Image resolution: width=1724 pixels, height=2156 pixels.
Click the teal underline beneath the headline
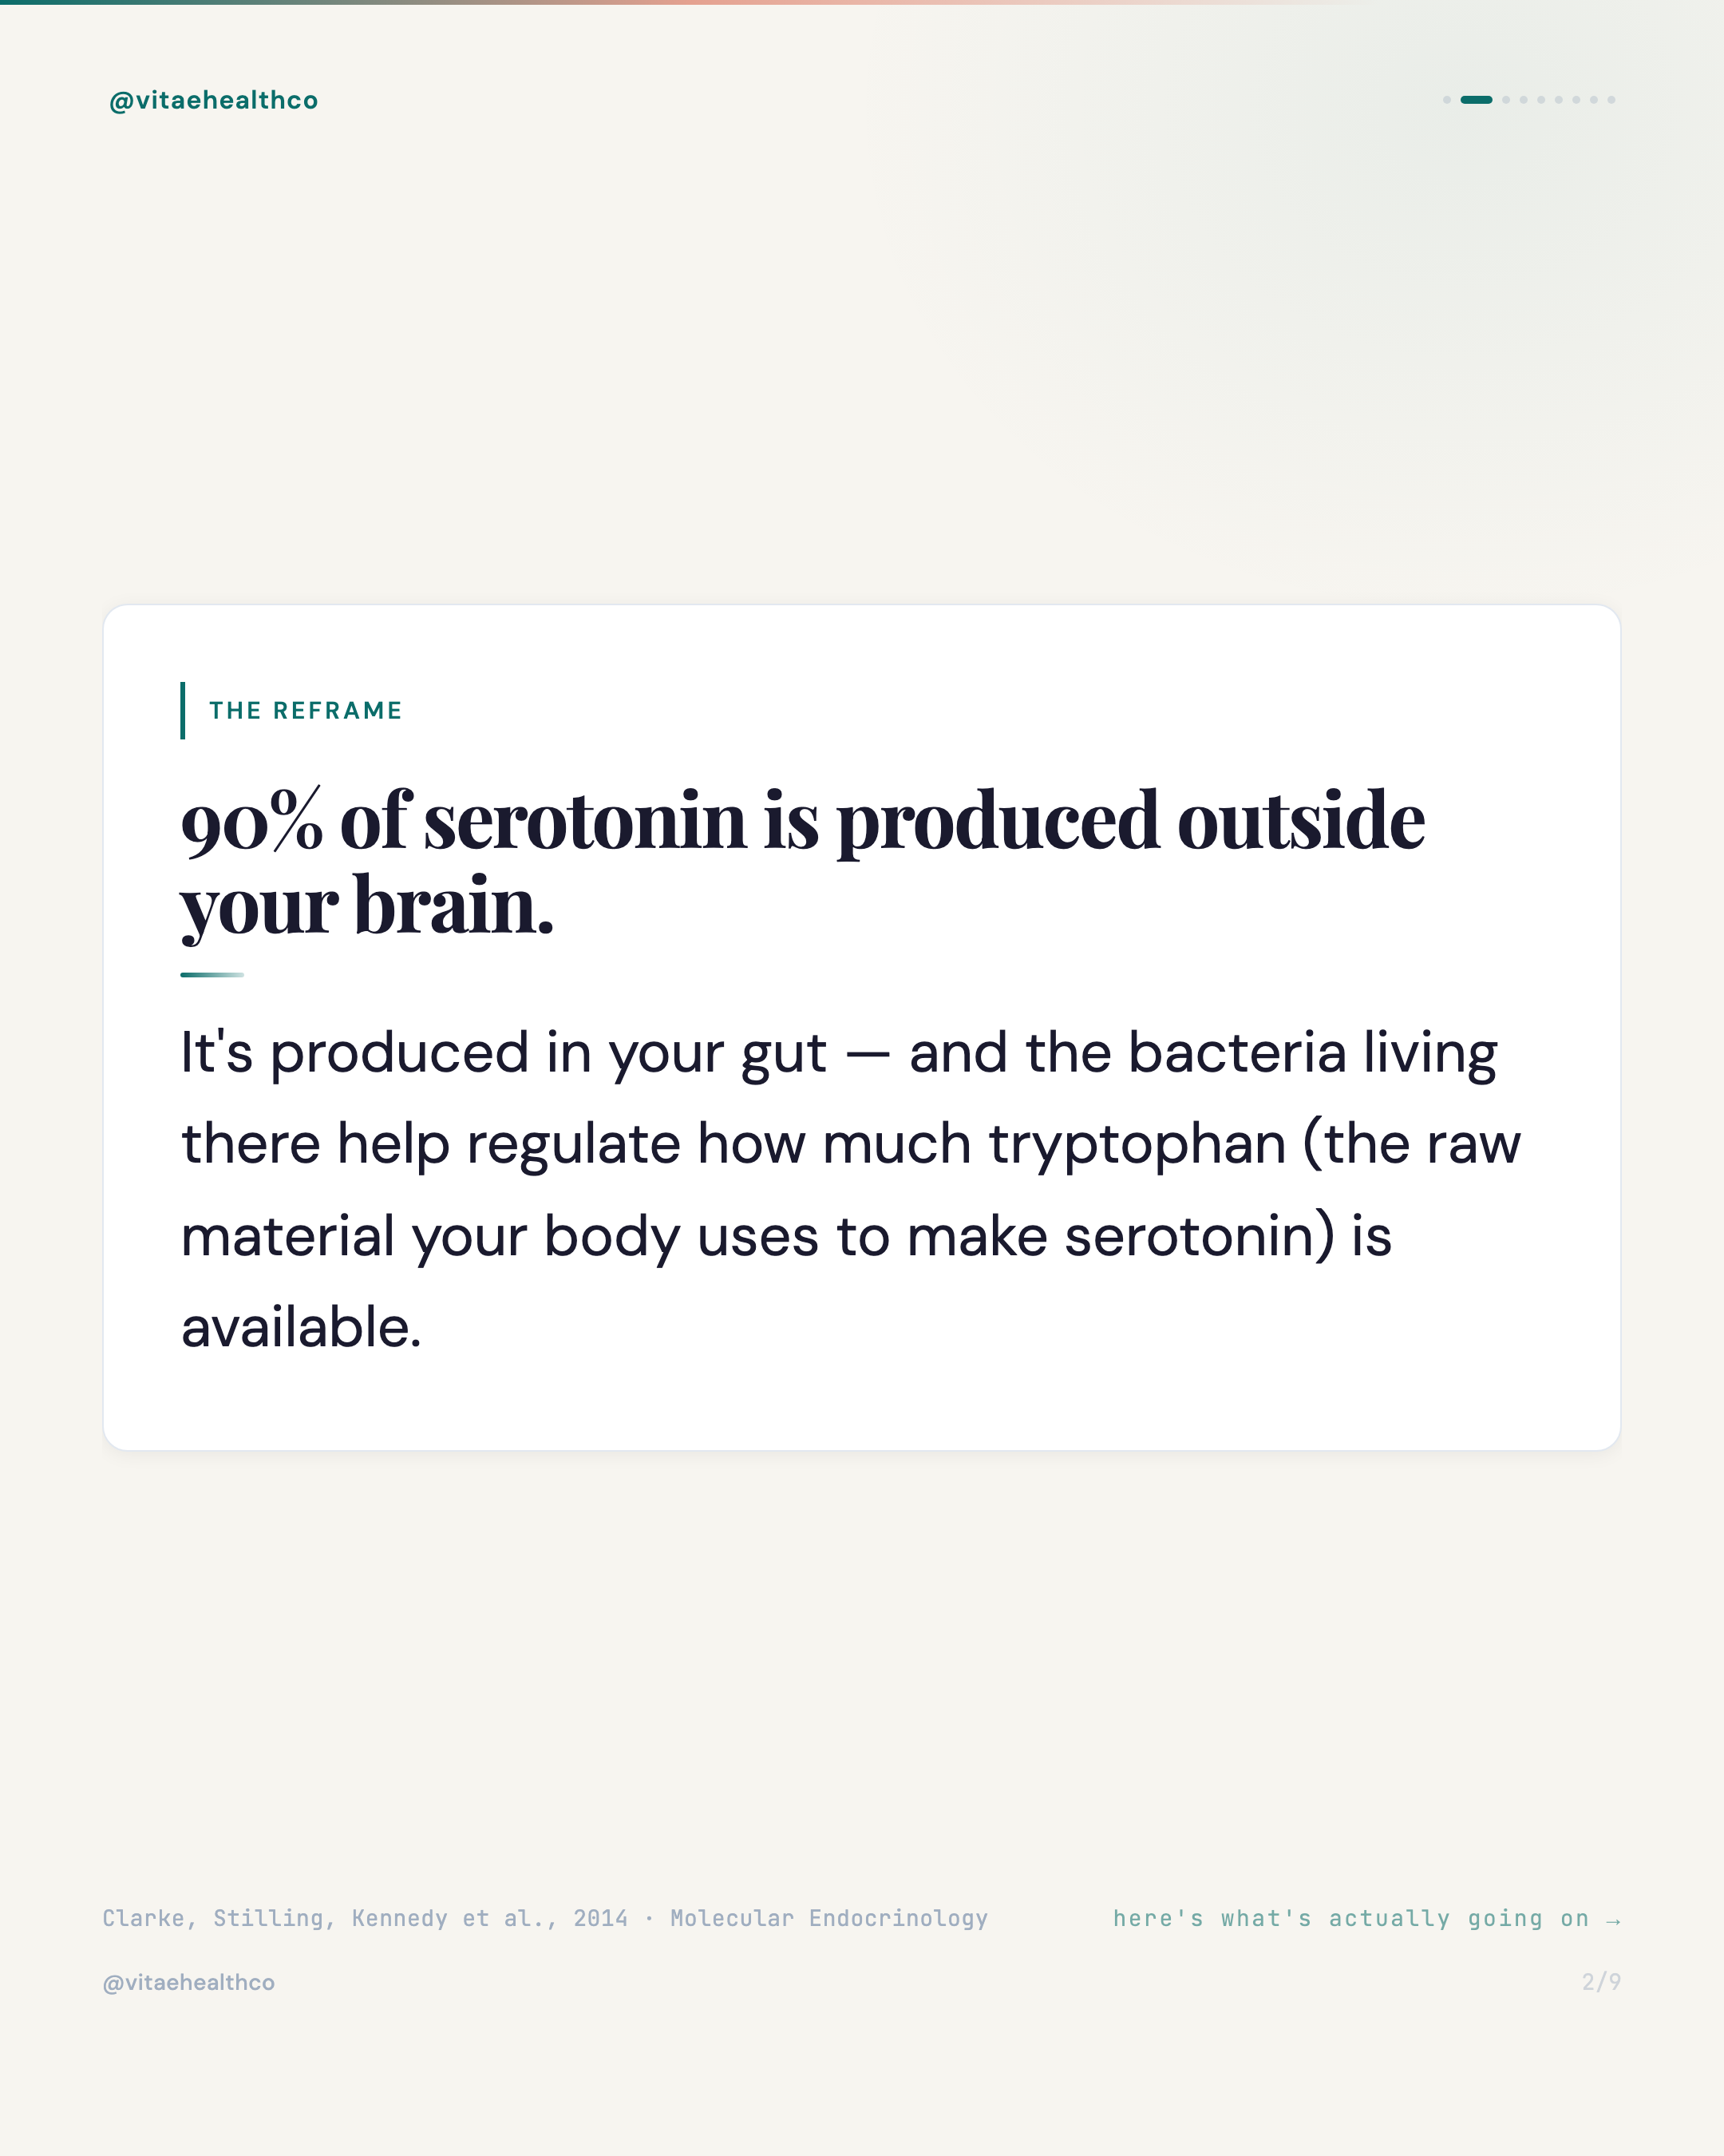(212, 974)
